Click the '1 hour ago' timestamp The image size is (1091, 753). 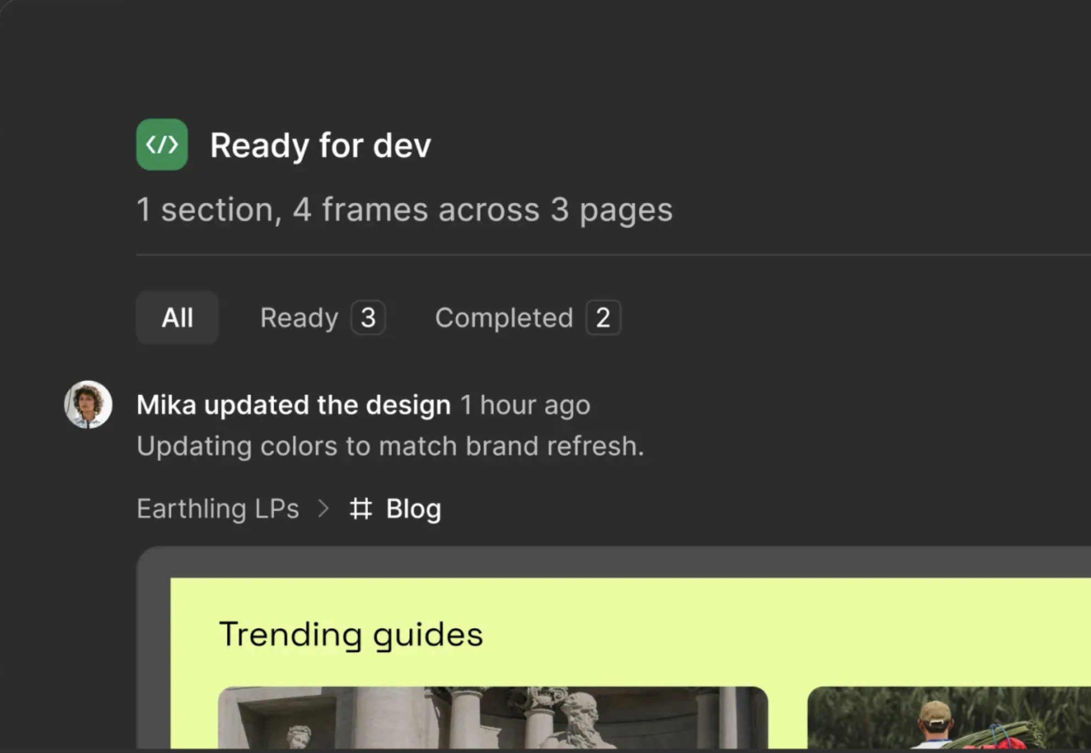(x=526, y=405)
